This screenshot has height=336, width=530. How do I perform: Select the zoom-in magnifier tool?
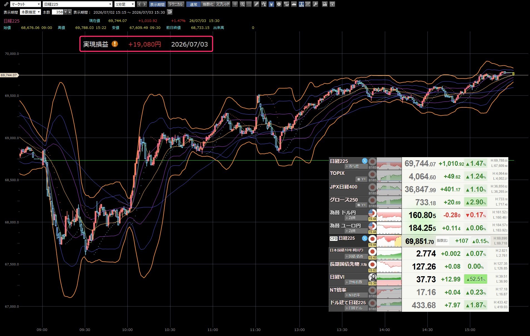242,4
